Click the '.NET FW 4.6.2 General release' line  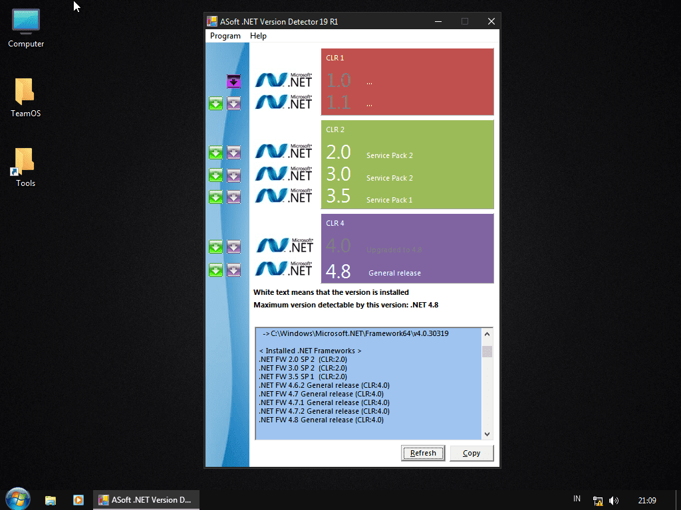pyautogui.click(x=324, y=386)
